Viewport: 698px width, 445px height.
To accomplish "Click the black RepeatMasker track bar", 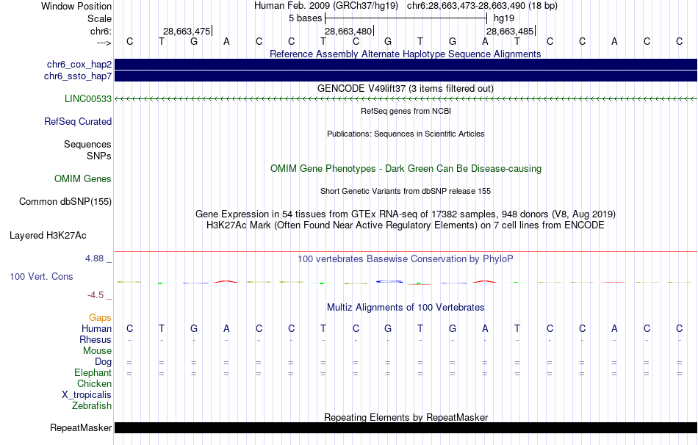I will tap(406, 427).
